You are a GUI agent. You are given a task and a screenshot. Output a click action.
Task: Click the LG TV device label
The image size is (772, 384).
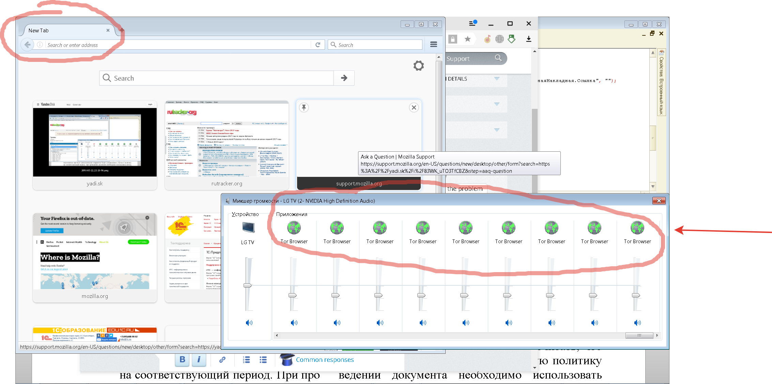248,242
